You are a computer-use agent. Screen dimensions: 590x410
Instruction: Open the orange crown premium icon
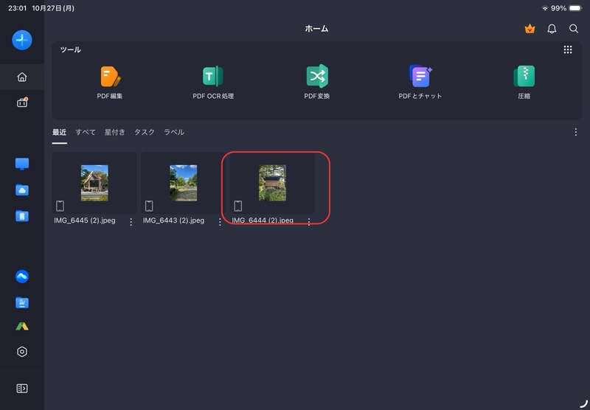point(530,29)
